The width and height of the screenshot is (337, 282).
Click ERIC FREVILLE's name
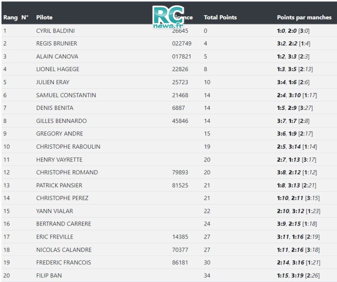coord(55,237)
